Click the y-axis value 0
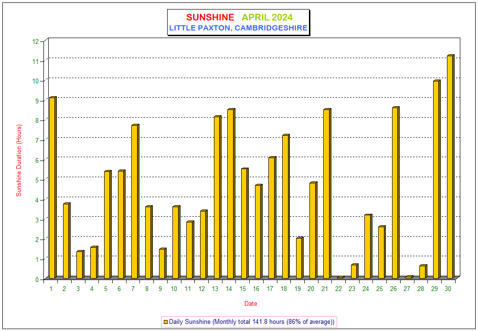 tap(38, 280)
